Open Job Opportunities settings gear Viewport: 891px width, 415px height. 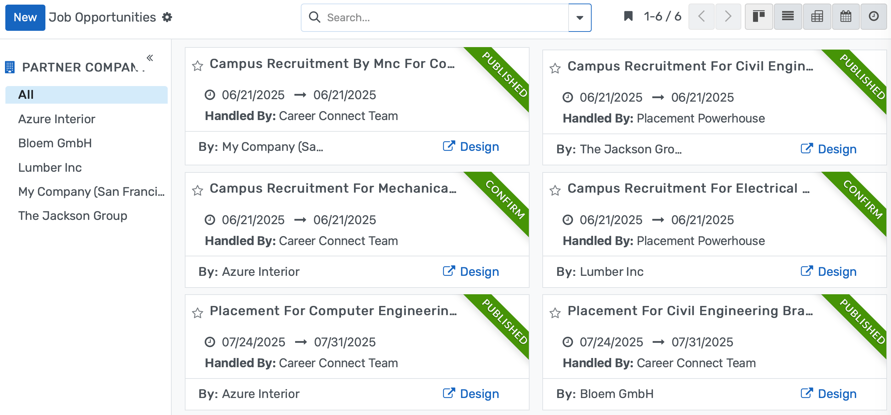click(x=167, y=17)
